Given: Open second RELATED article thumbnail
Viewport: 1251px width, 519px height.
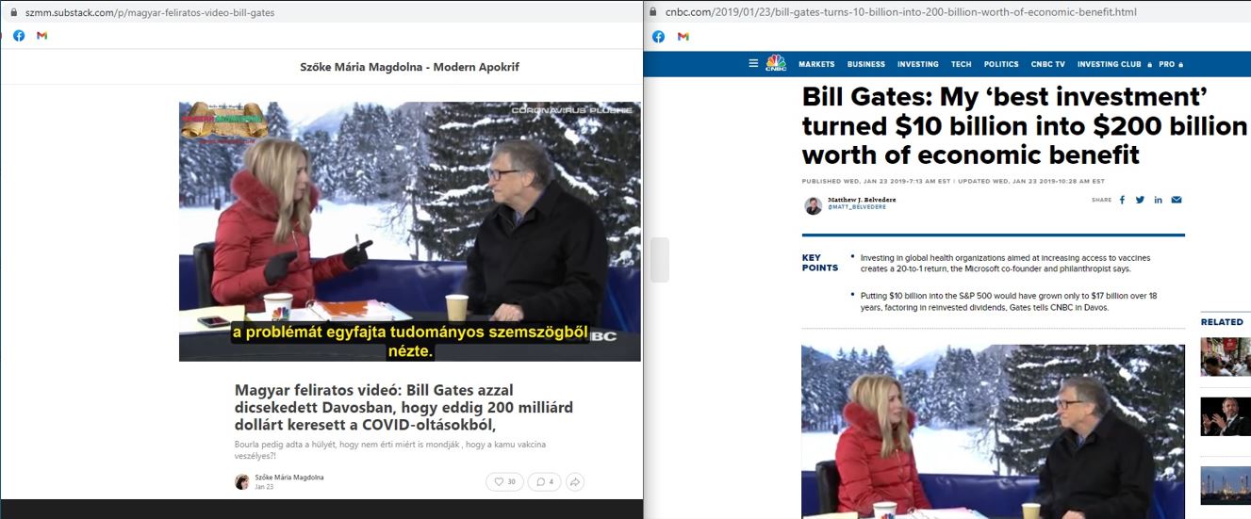Looking at the screenshot, I should click(1226, 416).
